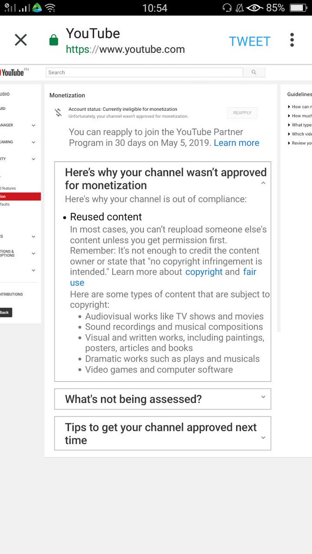Viewport: 312px width, 554px height.
Task: Expand the 'What types' guideline triangle
Action: pyautogui.click(x=289, y=125)
